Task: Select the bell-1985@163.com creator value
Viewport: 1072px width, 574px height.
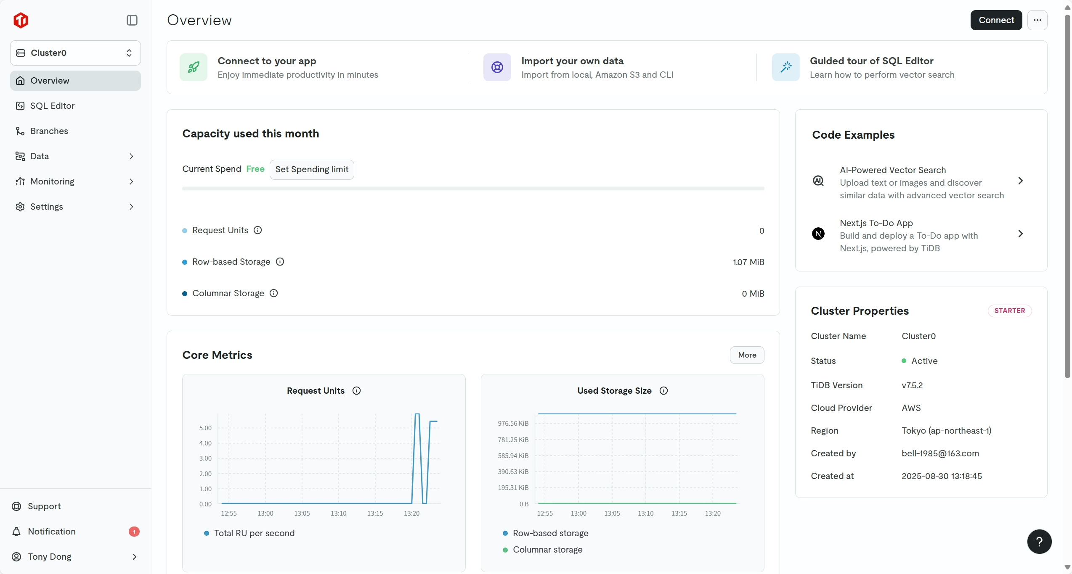Action: pyautogui.click(x=940, y=453)
